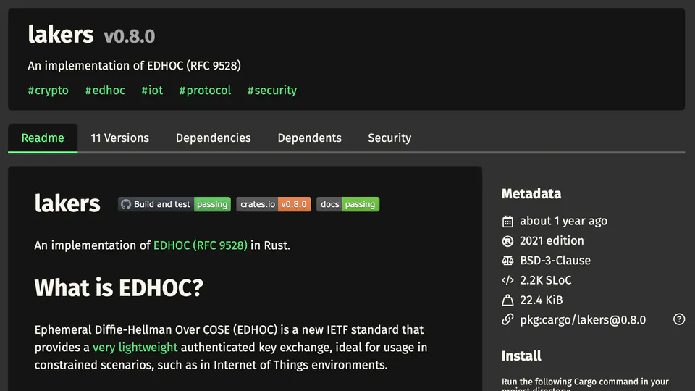This screenshot has width=695, height=391.
Task: Click the Rust edition icon beside 2021 edition
Action: point(507,240)
